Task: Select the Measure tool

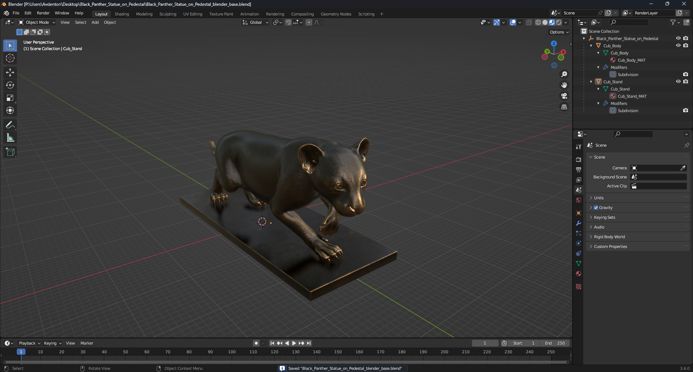Action: point(10,138)
